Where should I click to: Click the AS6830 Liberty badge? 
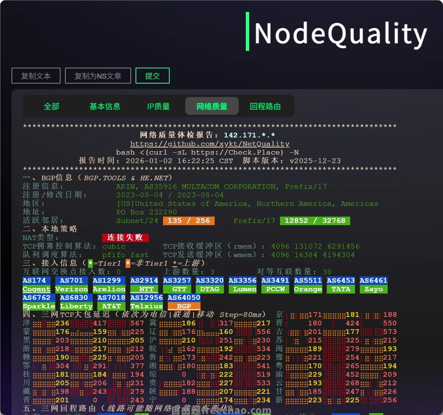point(76,302)
